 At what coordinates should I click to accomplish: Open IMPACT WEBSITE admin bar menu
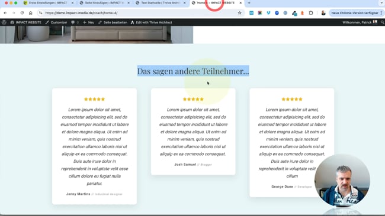[x=26, y=22]
